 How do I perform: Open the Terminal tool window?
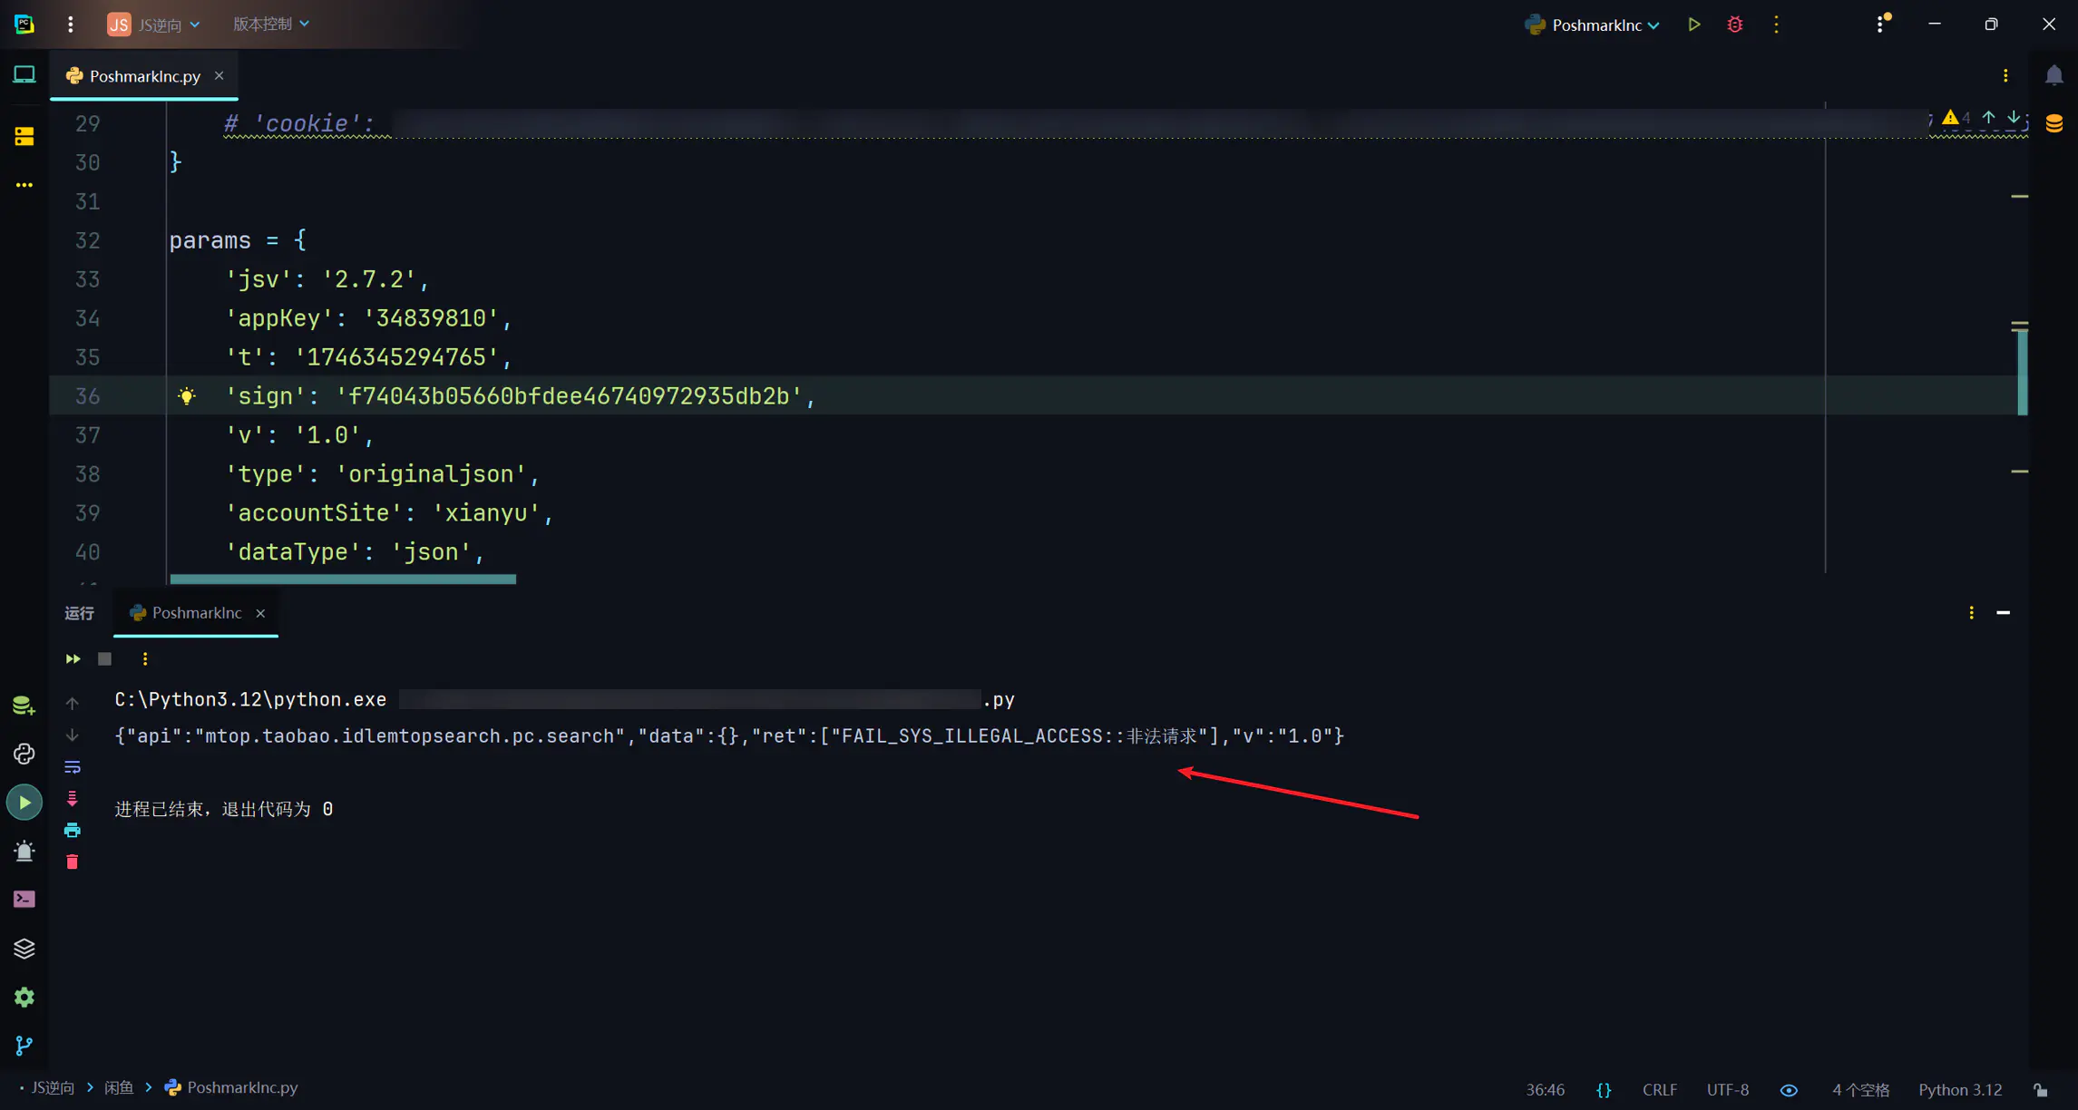pyautogui.click(x=24, y=899)
